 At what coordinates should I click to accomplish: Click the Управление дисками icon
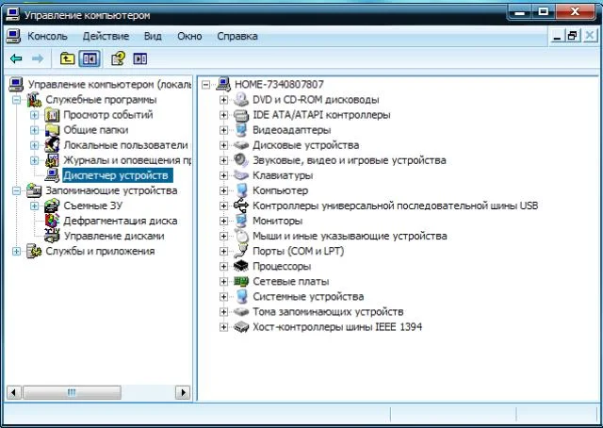pos(52,236)
